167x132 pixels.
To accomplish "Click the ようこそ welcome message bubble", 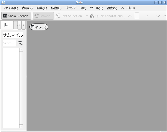I will point(39,27).
